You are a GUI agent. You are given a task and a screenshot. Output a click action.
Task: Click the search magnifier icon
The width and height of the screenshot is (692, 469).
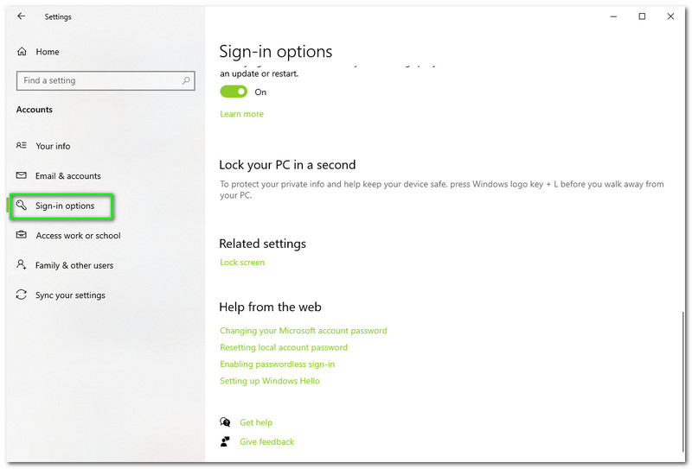(x=186, y=81)
